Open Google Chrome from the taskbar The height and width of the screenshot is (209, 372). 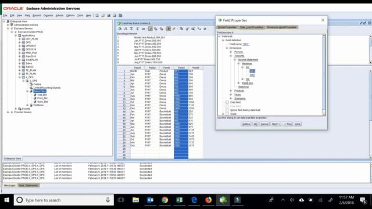click(x=165, y=200)
